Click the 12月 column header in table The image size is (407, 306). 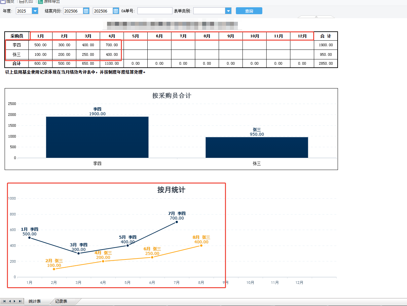coord(302,36)
